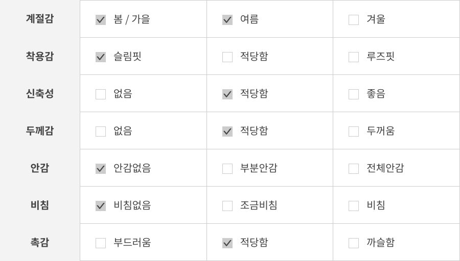Uncheck 적당함 in the 신축성 row
Image resolution: width=460 pixels, height=261 pixels.
[x=227, y=94]
